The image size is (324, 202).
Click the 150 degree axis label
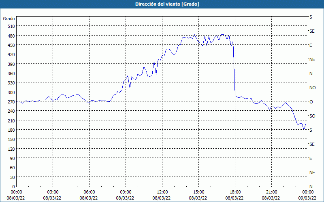pyautogui.click(x=11, y=139)
